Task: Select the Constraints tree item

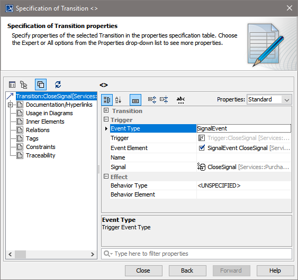Action: [40, 147]
